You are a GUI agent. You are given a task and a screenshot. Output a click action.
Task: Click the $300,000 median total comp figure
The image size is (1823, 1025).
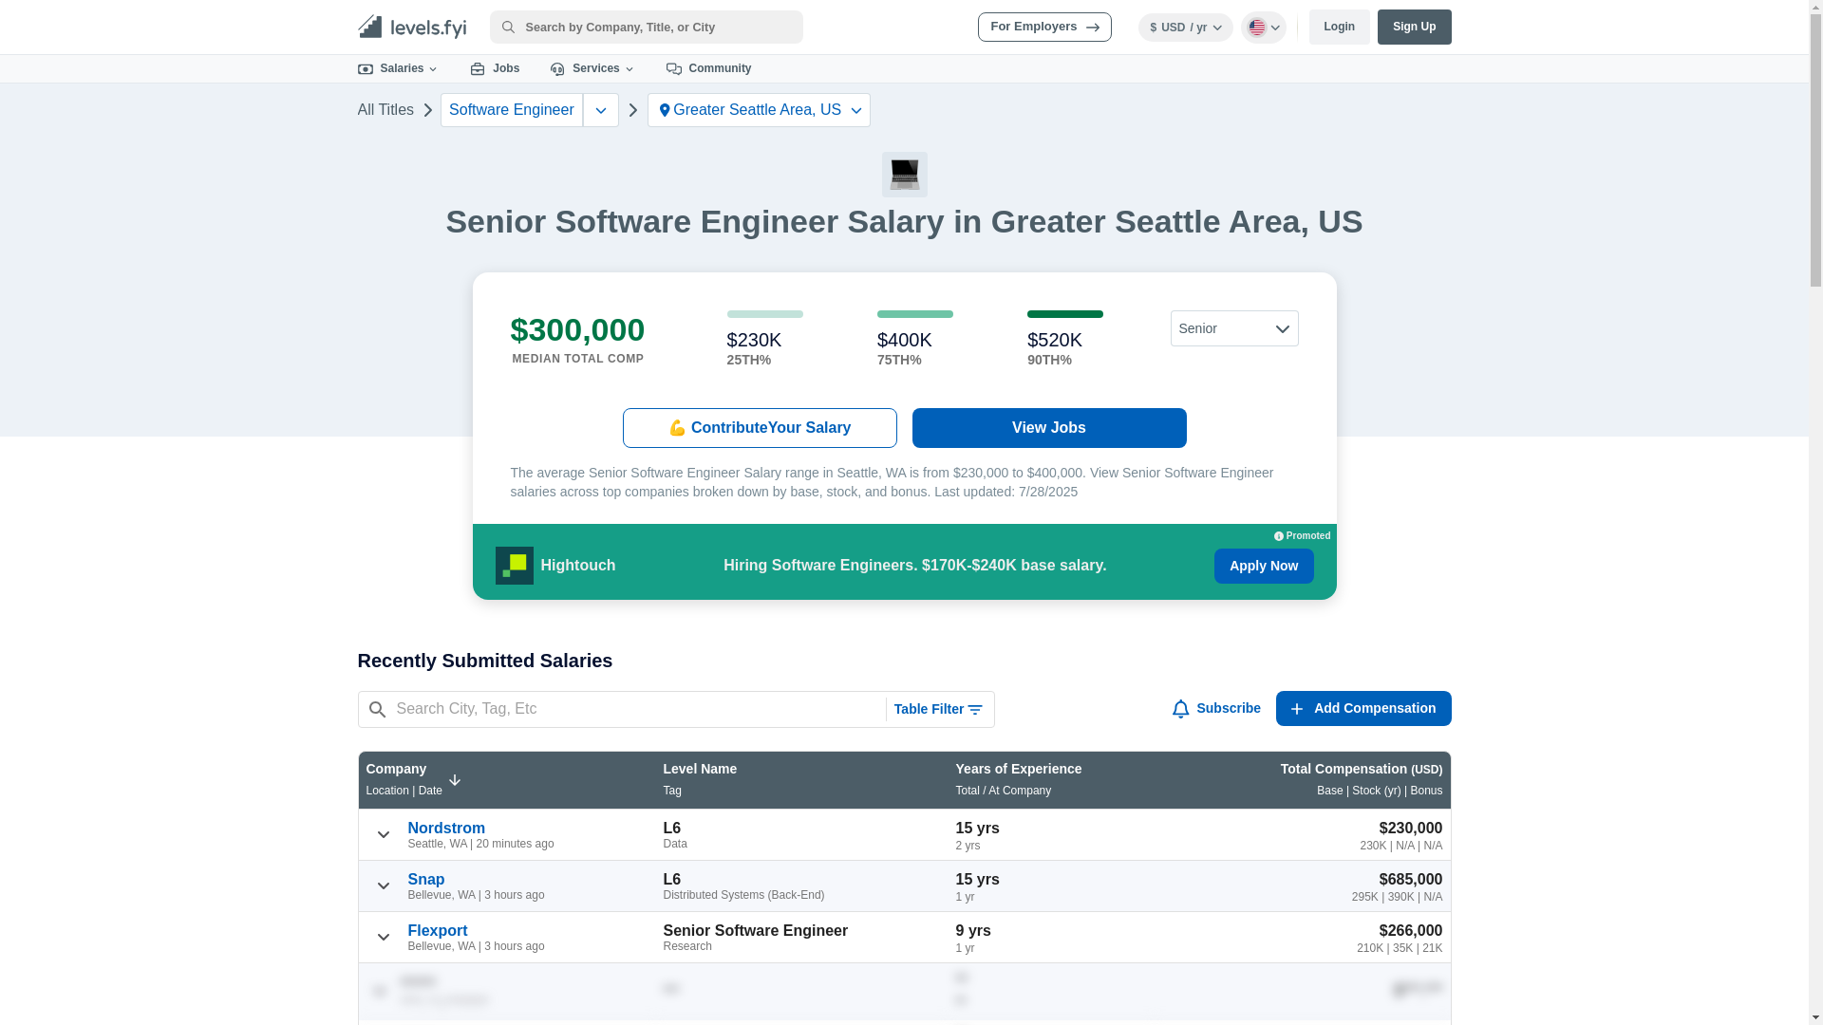point(577,330)
